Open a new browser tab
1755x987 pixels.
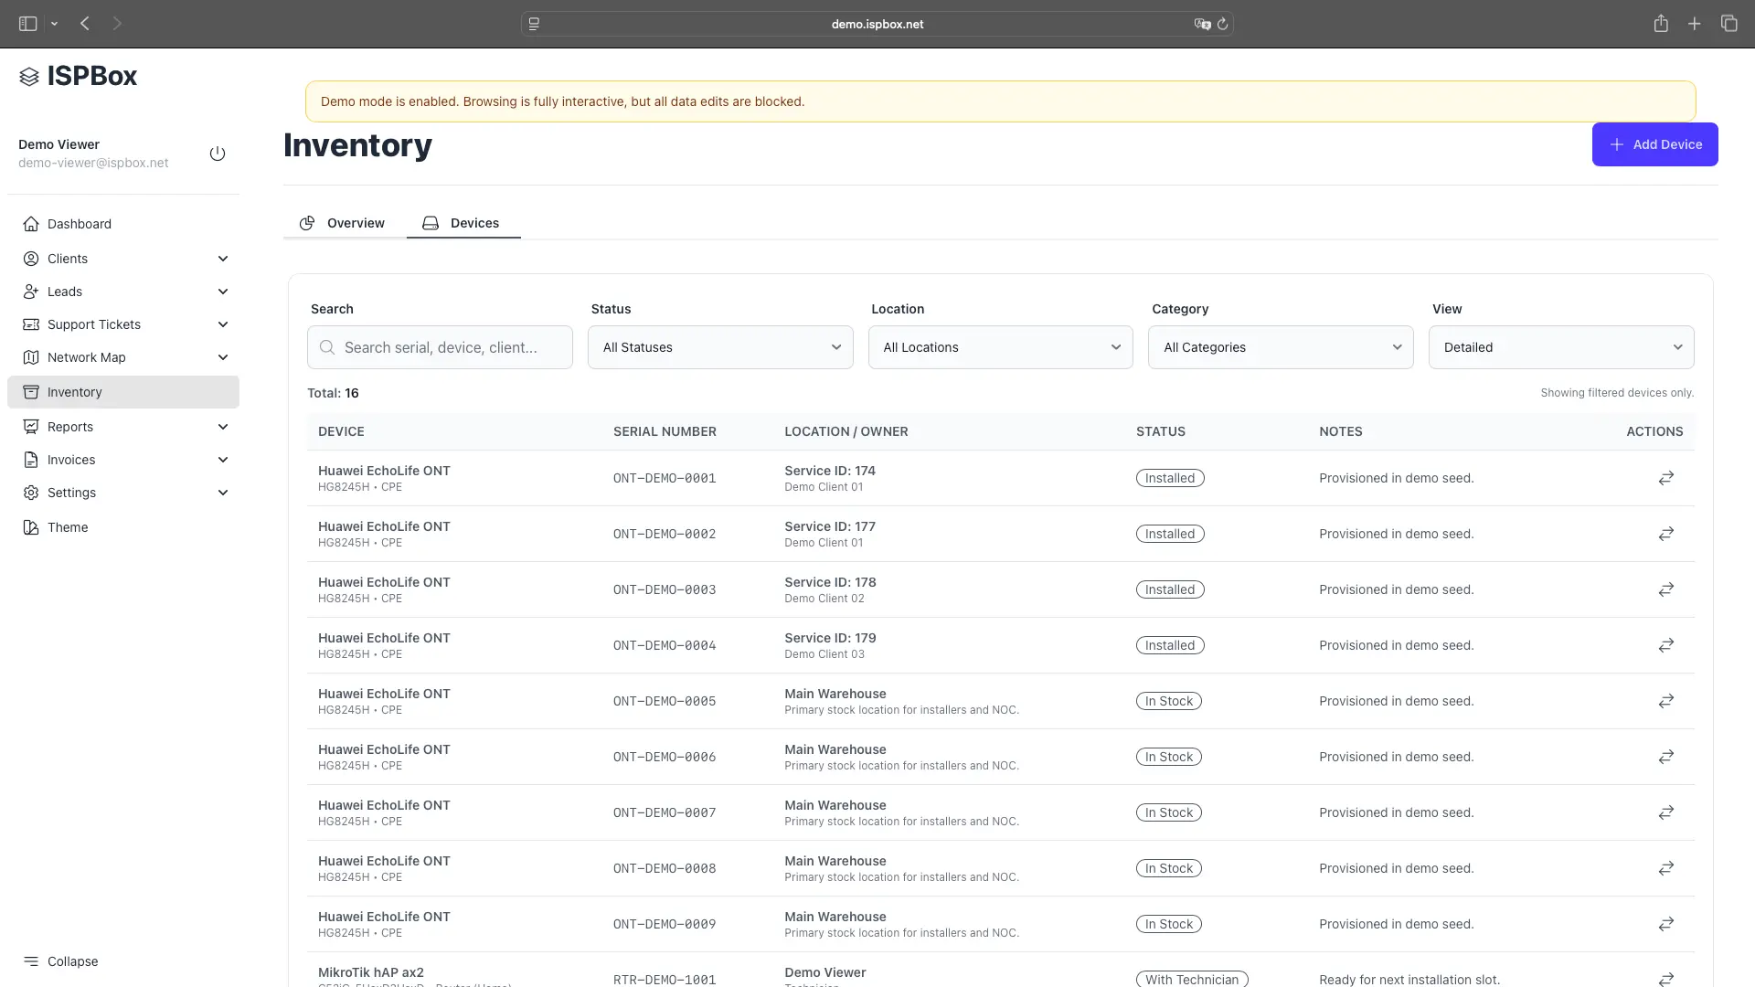(x=1695, y=24)
